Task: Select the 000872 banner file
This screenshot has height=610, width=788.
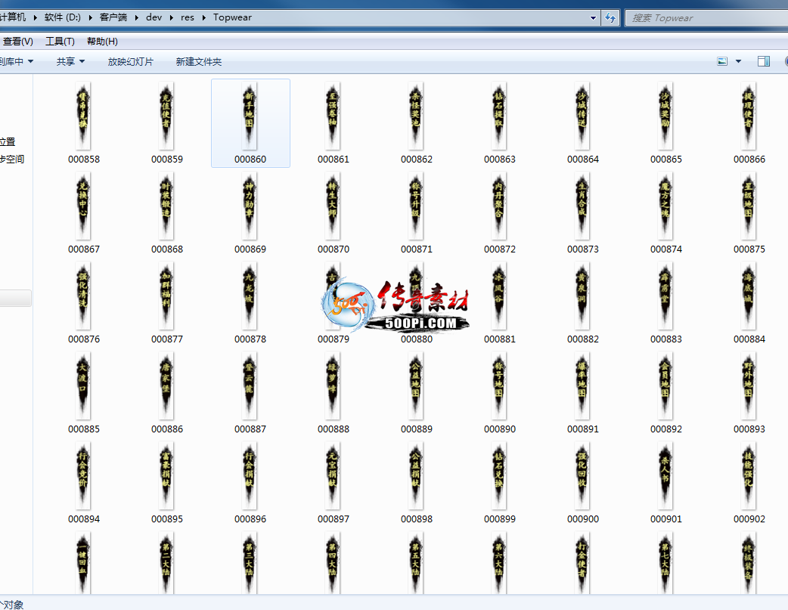Action: pyautogui.click(x=499, y=206)
